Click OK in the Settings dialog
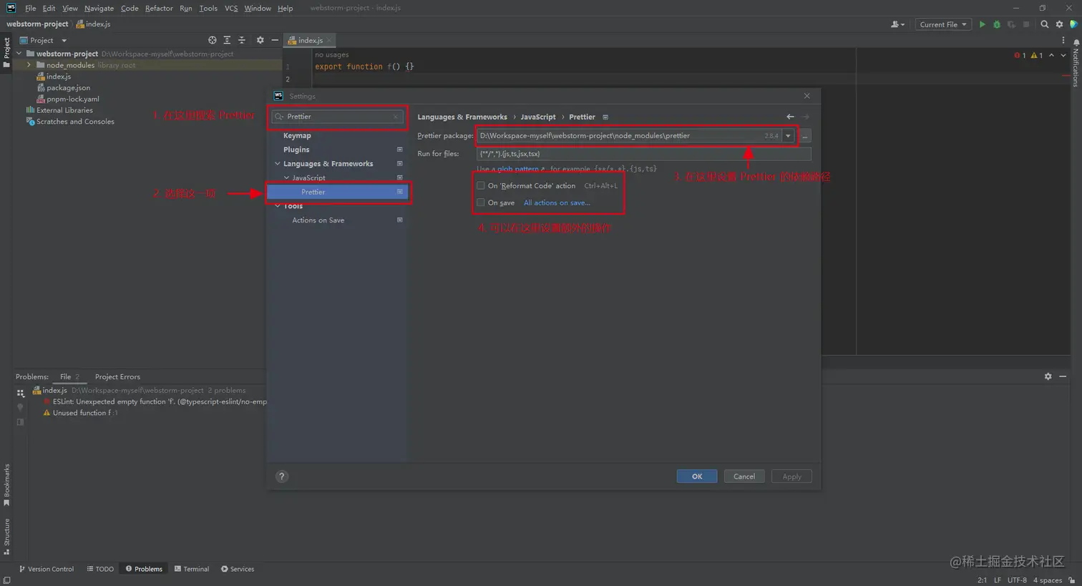Image resolution: width=1082 pixels, height=586 pixels. [x=697, y=477]
